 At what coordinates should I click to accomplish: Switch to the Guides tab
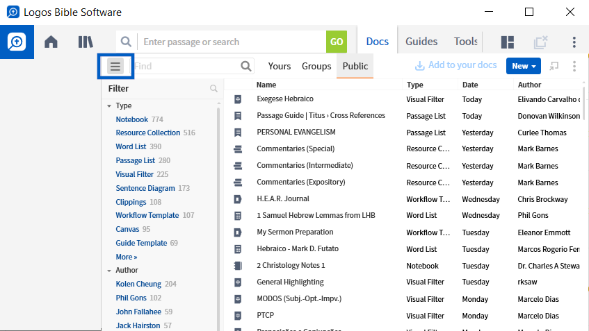click(421, 42)
